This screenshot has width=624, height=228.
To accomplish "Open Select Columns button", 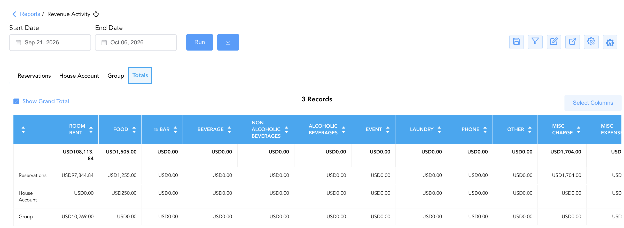I will (593, 103).
